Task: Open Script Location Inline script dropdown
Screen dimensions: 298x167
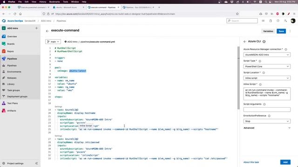Action: pos(267,78)
